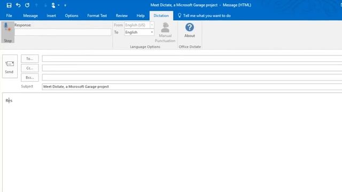Viewport: 342px width, 192px height.
Task: Switch to the Message tab
Action: (x=30, y=15)
